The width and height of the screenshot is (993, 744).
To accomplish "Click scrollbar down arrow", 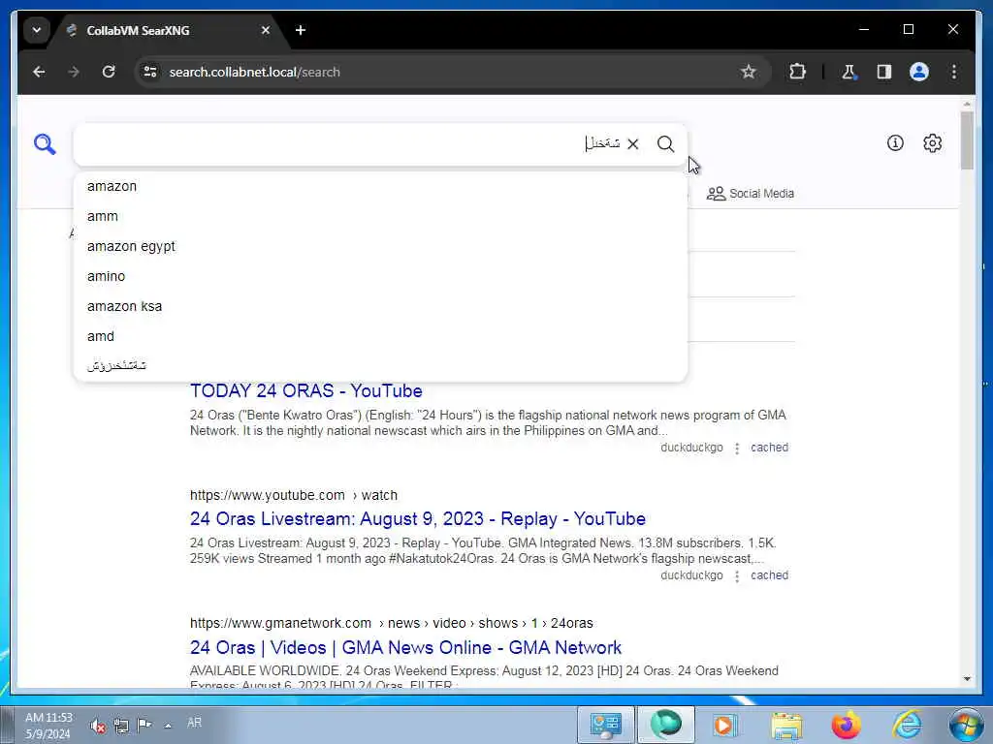I will (967, 678).
